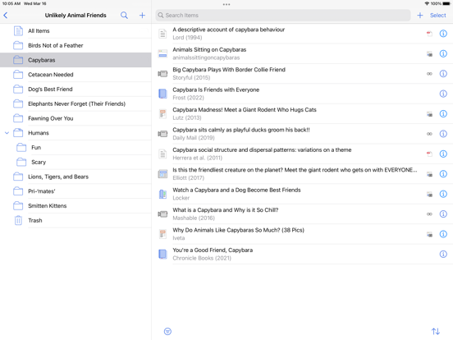Open link attachment of Storyful (2015) video
The width and height of the screenshot is (453, 340).
click(x=429, y=74)
